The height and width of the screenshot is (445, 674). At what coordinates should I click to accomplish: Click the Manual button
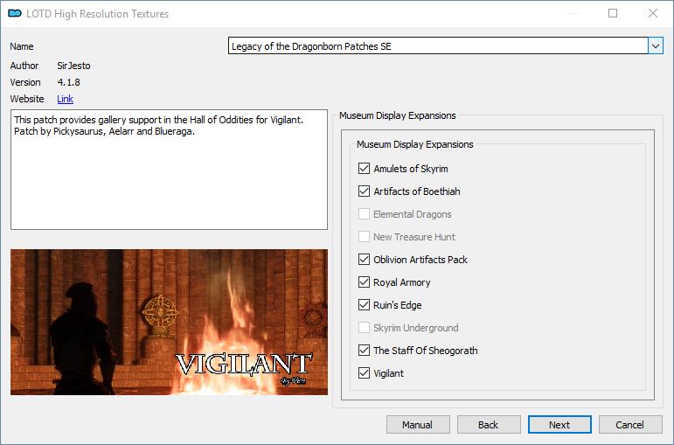[418, 425]
